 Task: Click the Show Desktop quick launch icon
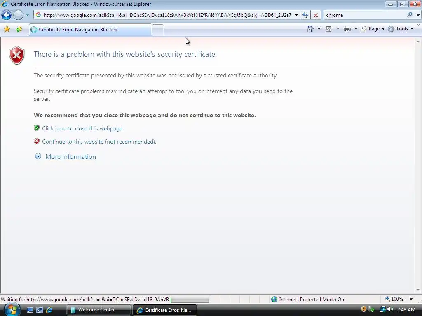tap(30, 310)
